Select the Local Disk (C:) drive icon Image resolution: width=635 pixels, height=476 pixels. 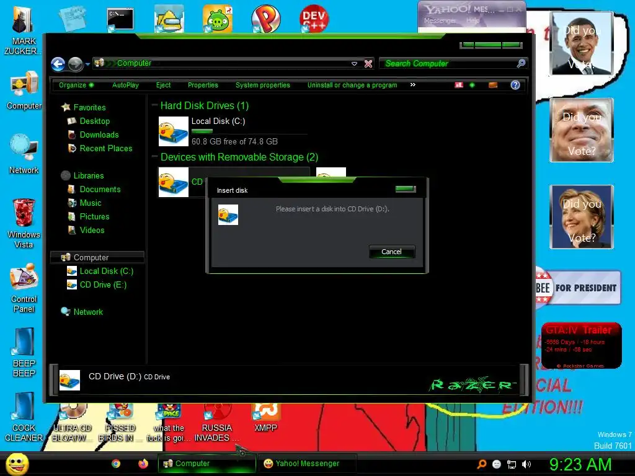174,131
